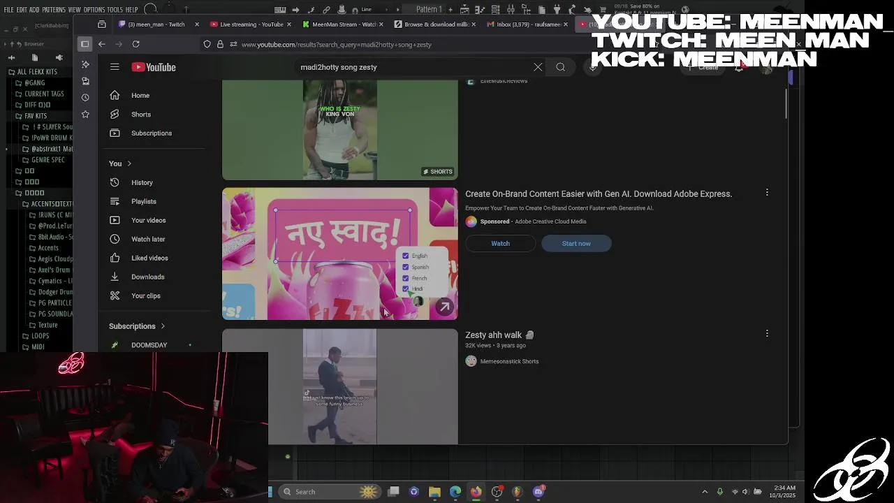Show hidden system tray icons chevron
The image size is (894, 503).
point(705,492)
